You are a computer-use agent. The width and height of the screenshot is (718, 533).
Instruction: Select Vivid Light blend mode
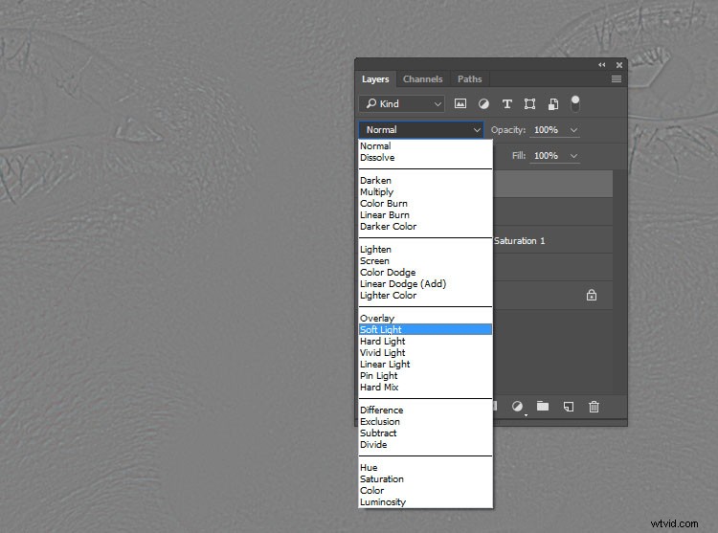tap(425, 353)
